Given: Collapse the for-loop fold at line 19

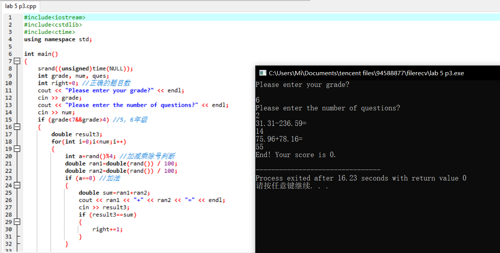Looking at the screenshot, I should click(x=17, y=149).
